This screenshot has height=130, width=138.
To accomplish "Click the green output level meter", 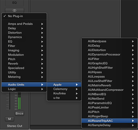I will (19, 101).
